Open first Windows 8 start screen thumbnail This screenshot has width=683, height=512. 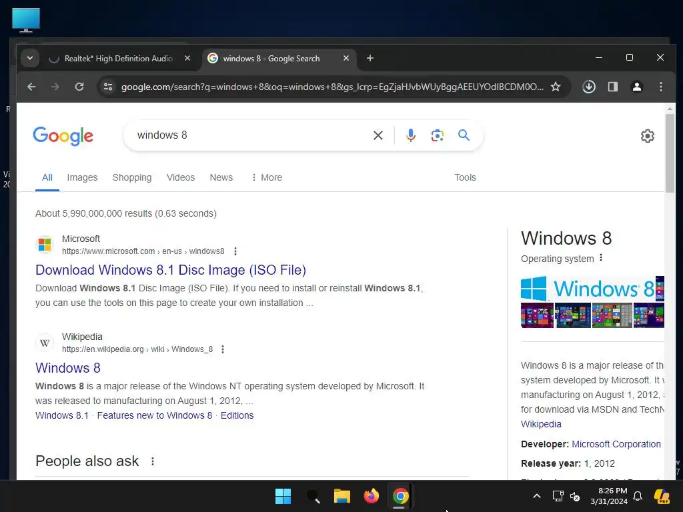537,315
